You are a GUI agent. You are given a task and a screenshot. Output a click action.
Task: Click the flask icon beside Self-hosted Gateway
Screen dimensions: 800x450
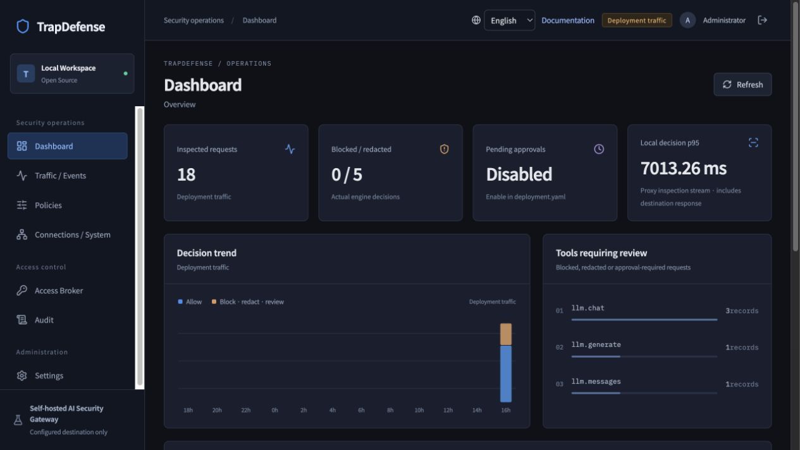tap(18, 420)
